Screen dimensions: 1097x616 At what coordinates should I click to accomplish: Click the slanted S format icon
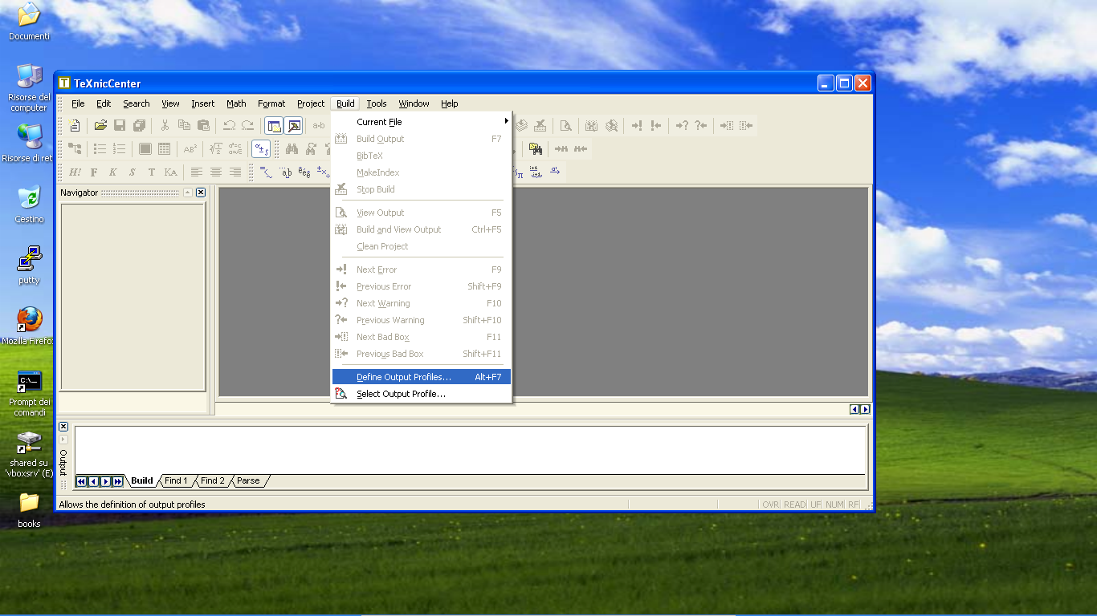[133, 172]
